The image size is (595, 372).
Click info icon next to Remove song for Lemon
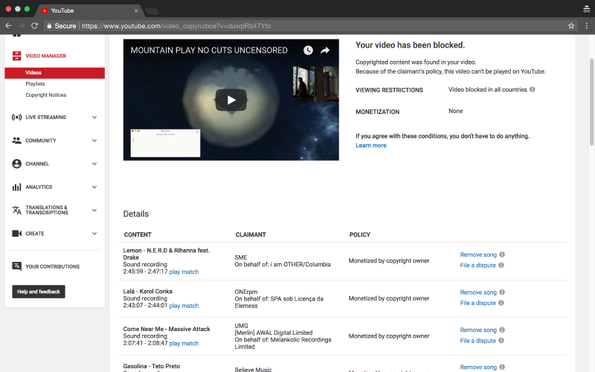tap(502, 254)
